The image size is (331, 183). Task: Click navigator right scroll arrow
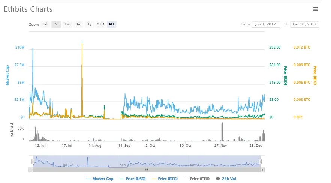pos(263,170)
